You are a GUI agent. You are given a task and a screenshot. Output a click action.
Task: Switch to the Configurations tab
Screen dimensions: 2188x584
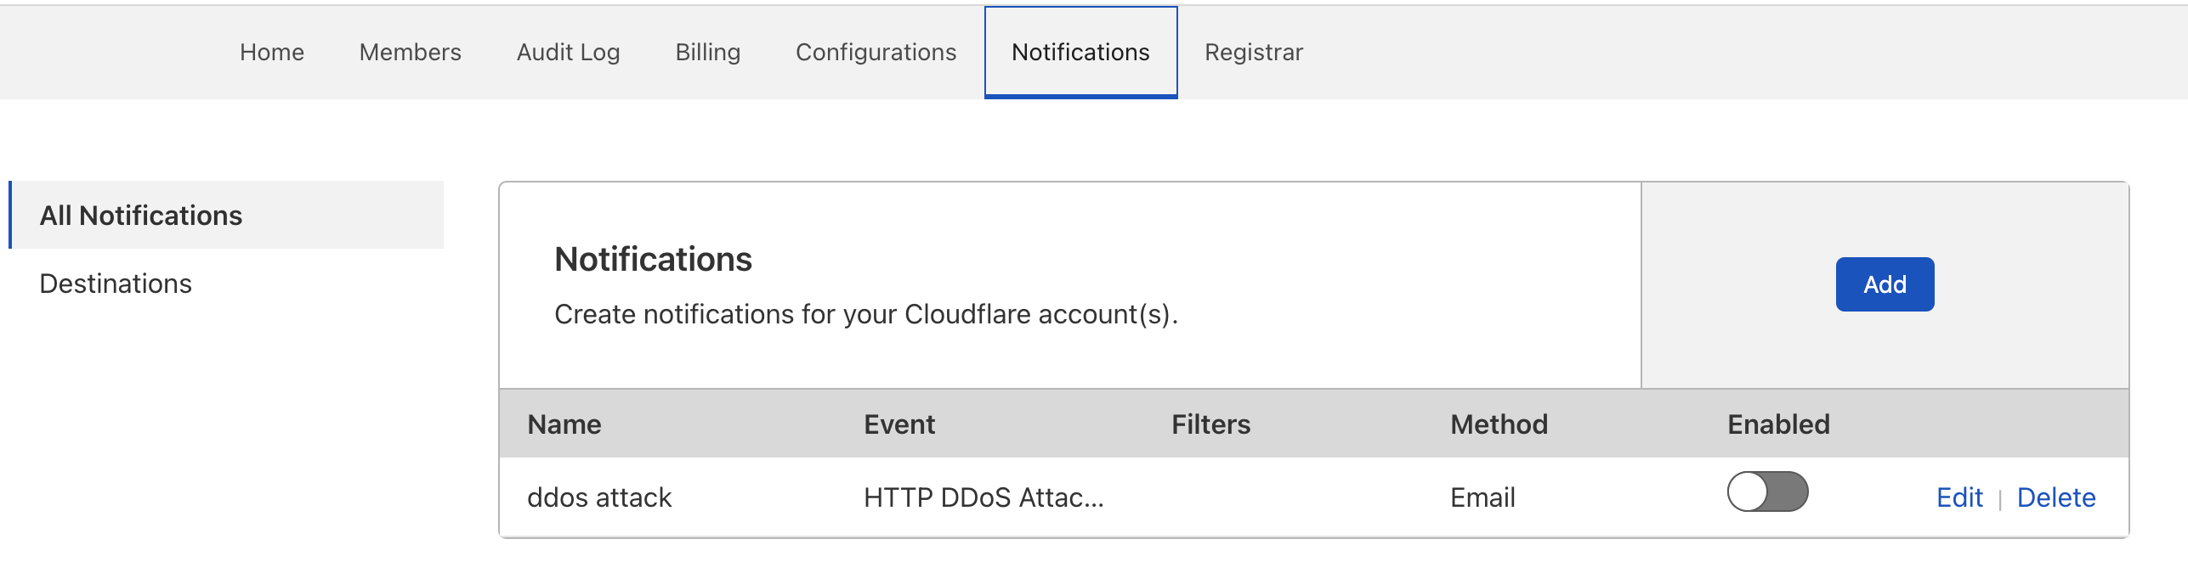pos(875,52)
